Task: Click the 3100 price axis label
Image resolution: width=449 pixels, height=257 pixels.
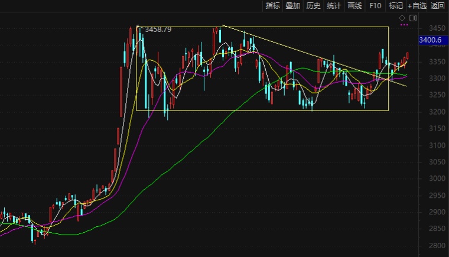Action: click(x=437, y=145)
